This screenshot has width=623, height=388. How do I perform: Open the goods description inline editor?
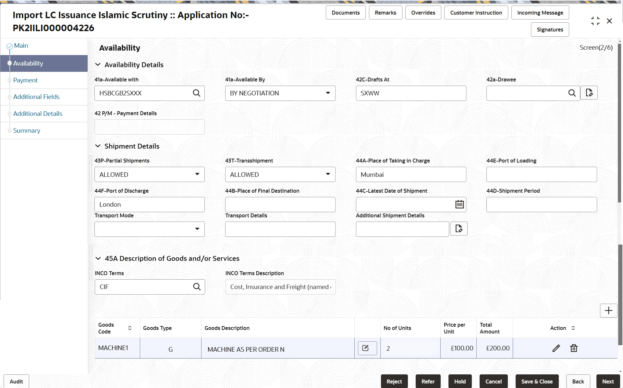click(366, 348)
